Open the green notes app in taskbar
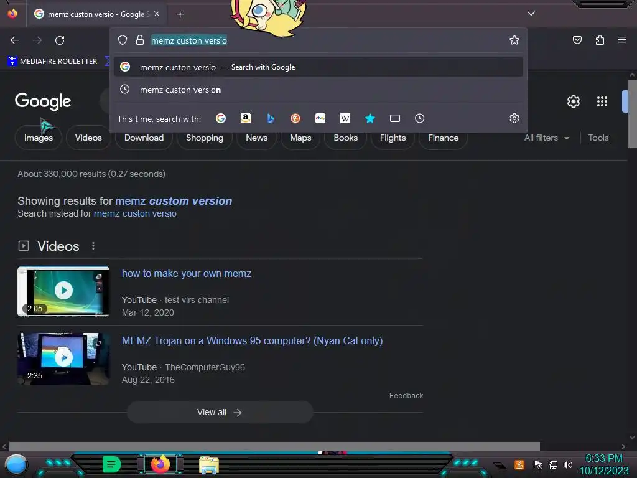Image resolution: width=637 pixels, height=478 pixels. [112, 464]
